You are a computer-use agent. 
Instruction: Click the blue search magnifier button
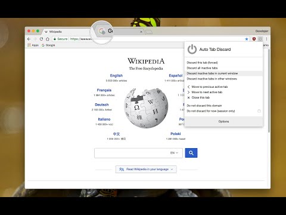191,153
